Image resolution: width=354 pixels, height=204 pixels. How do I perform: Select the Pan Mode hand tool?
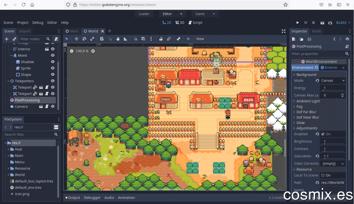(118, 39)
